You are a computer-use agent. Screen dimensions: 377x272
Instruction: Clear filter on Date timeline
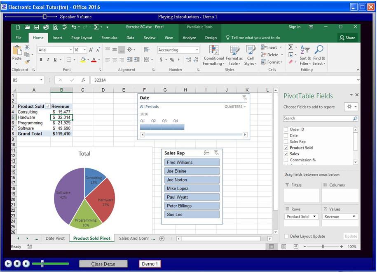tap(244, 97)
